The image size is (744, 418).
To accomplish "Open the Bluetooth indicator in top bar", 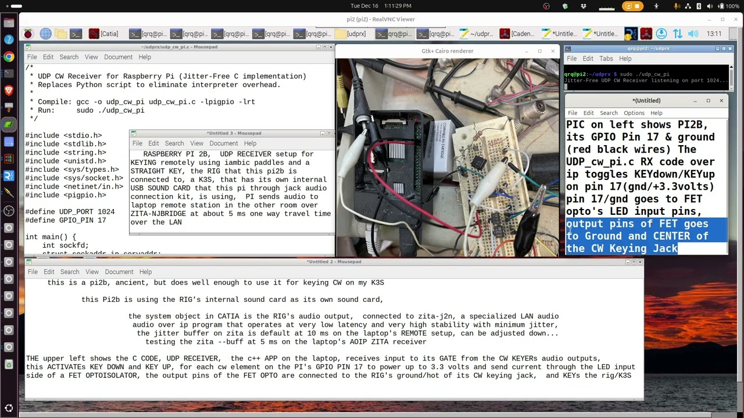I will [x=699, y=6].
